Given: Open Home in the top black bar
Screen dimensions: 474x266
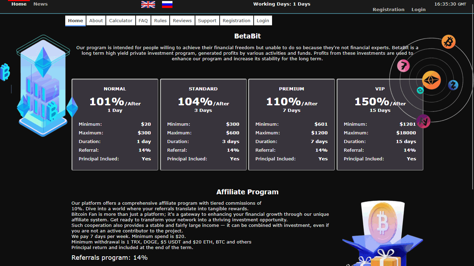Looking at the screenshot, I should pyautogui.click(x=19, y=4).
